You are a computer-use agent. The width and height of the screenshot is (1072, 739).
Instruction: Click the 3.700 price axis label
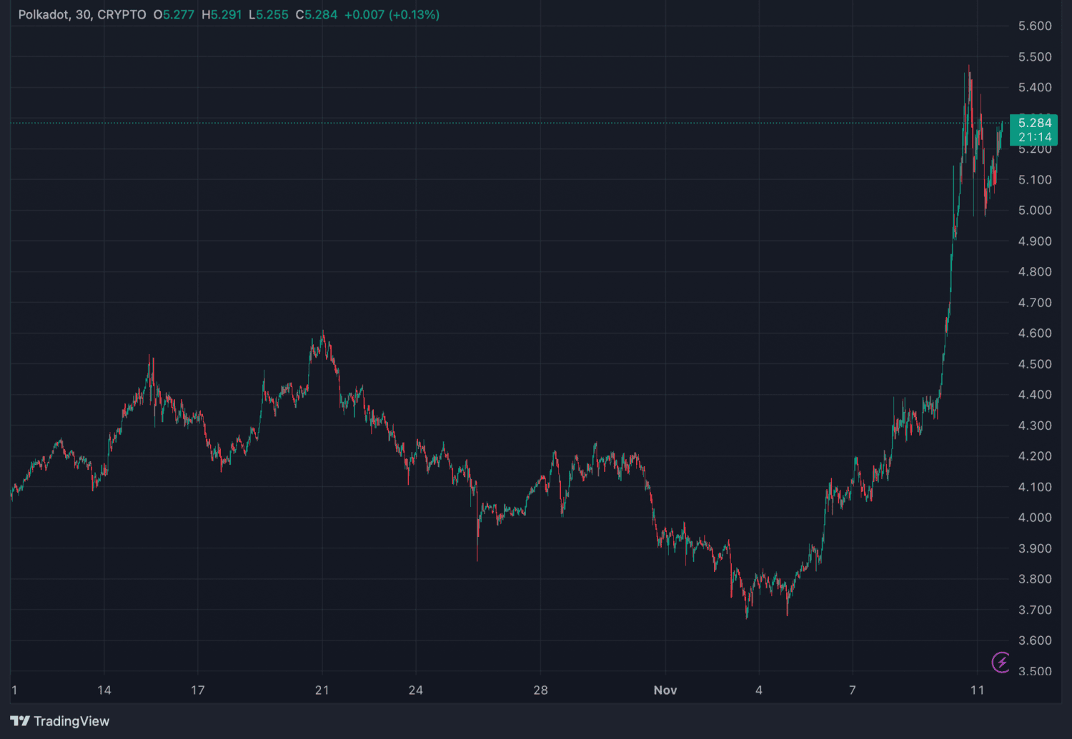(x=1035, y=609)
